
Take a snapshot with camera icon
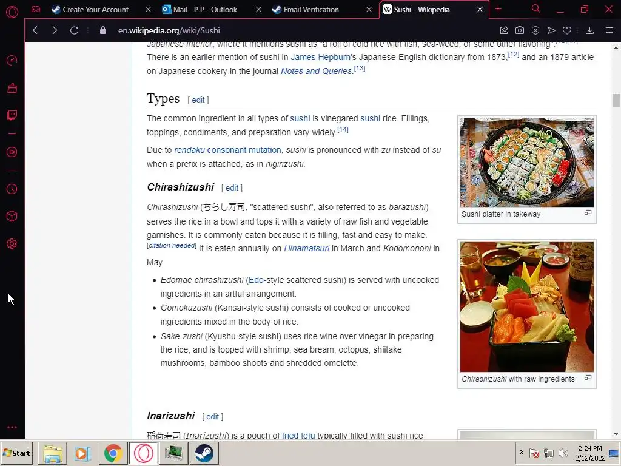[x=520, y=30]
